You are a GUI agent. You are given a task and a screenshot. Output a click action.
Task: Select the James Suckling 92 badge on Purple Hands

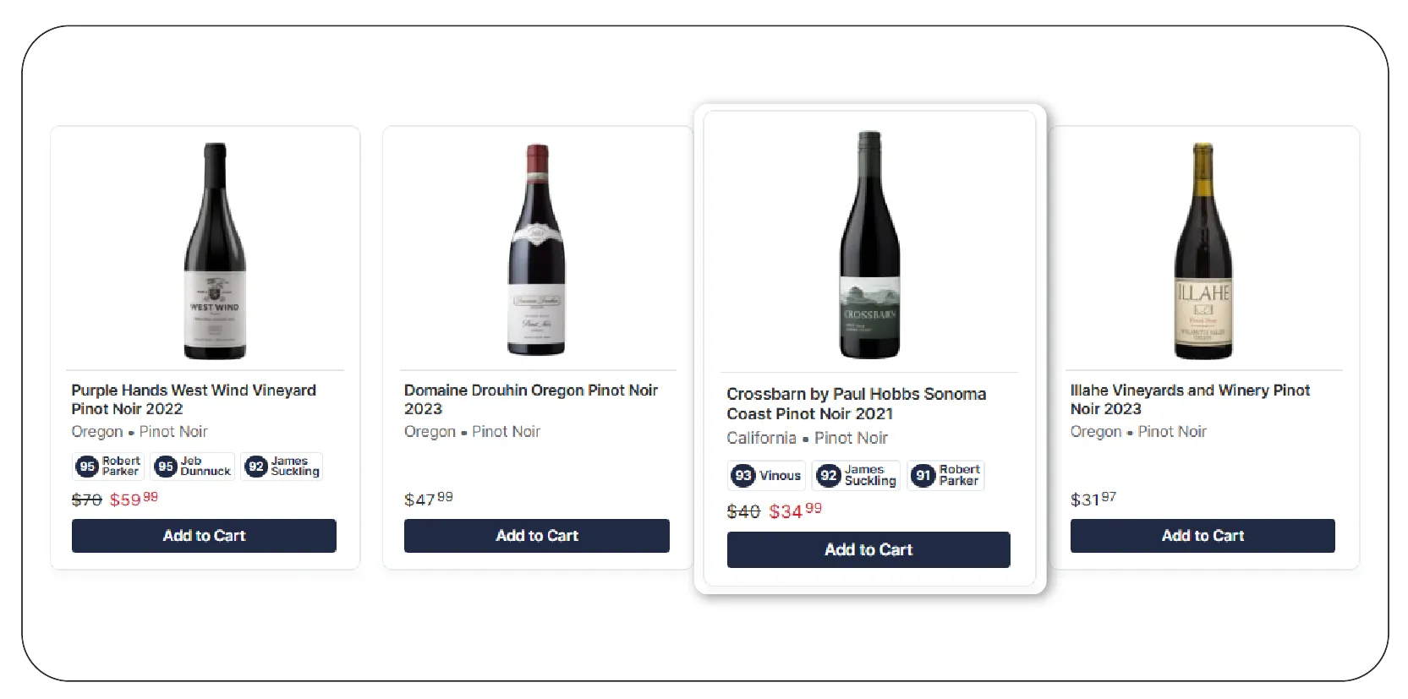[281, 467]
